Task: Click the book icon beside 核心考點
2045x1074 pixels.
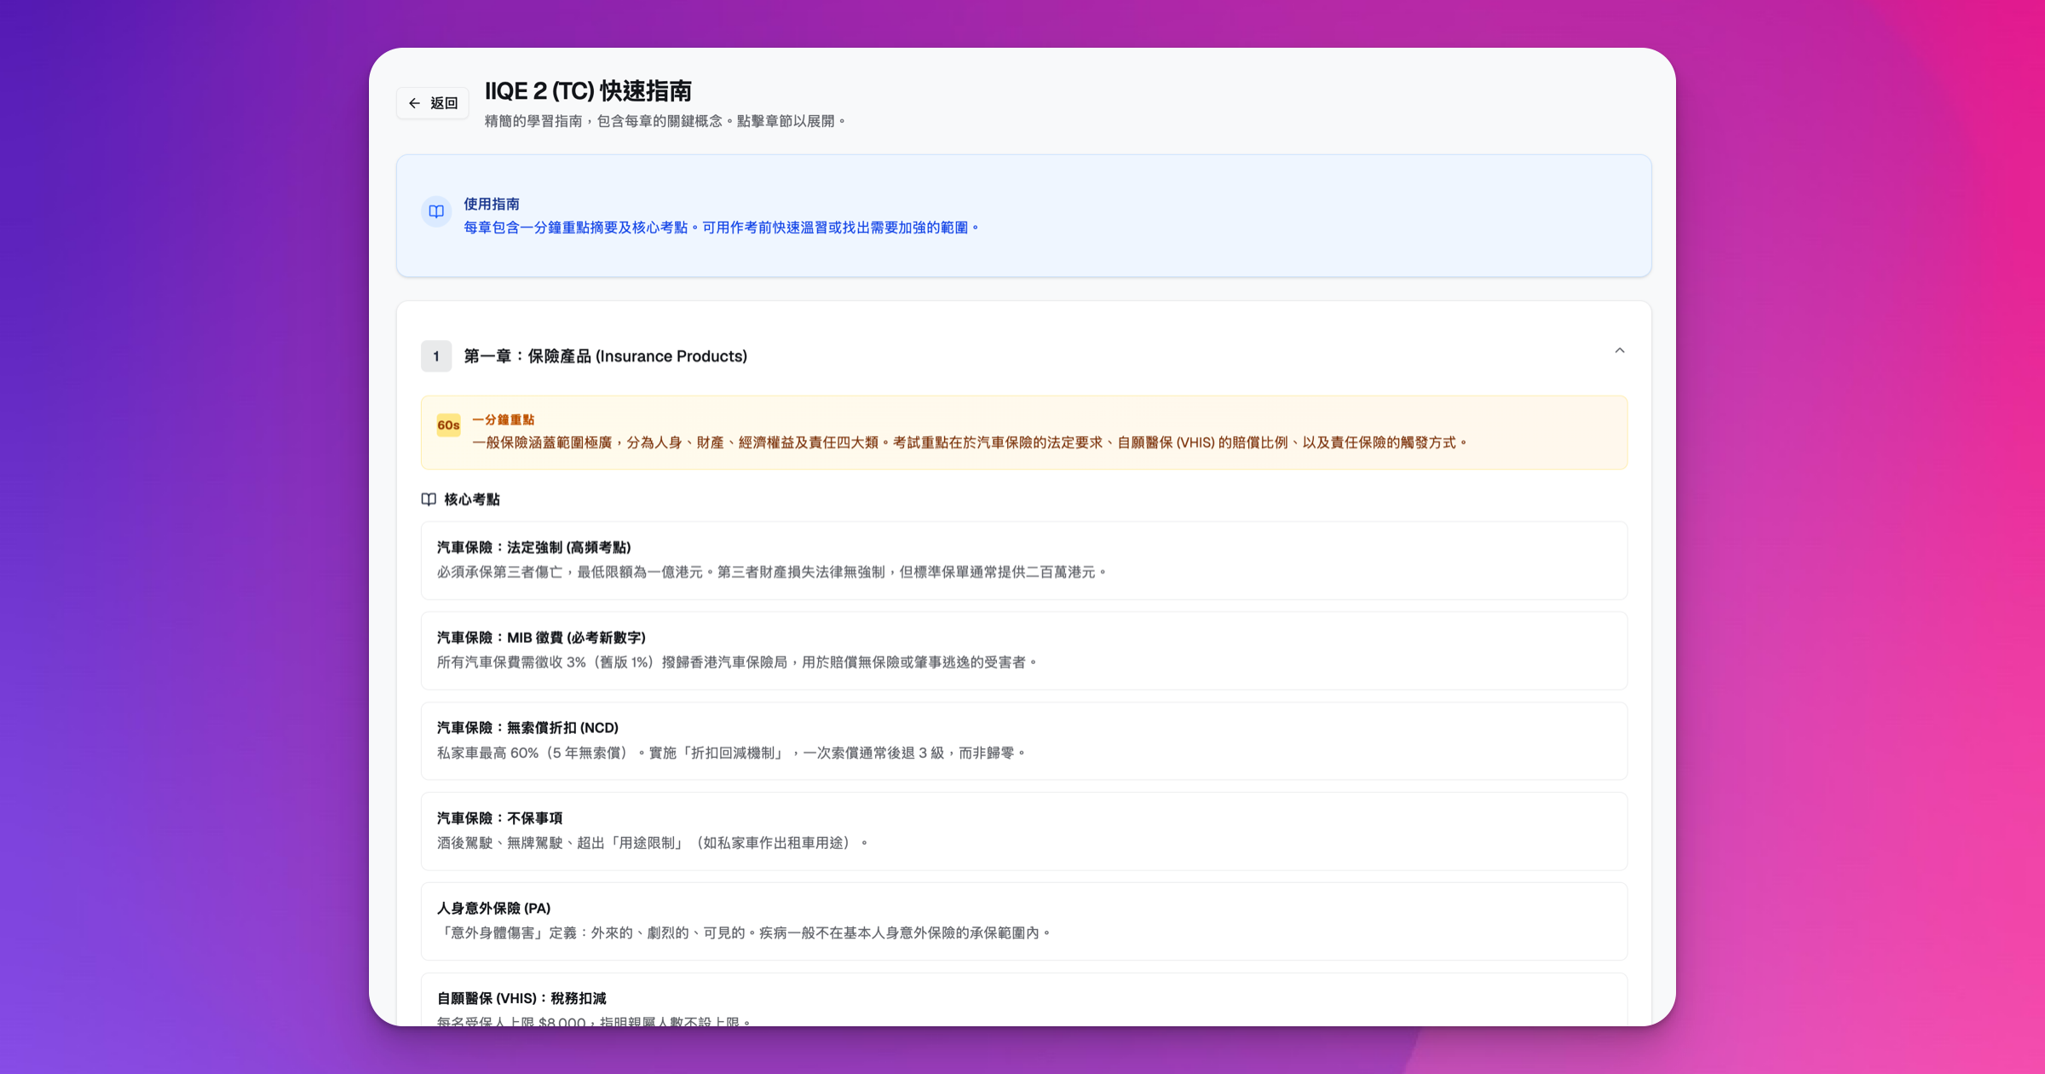Action: [x=429, y=499]
